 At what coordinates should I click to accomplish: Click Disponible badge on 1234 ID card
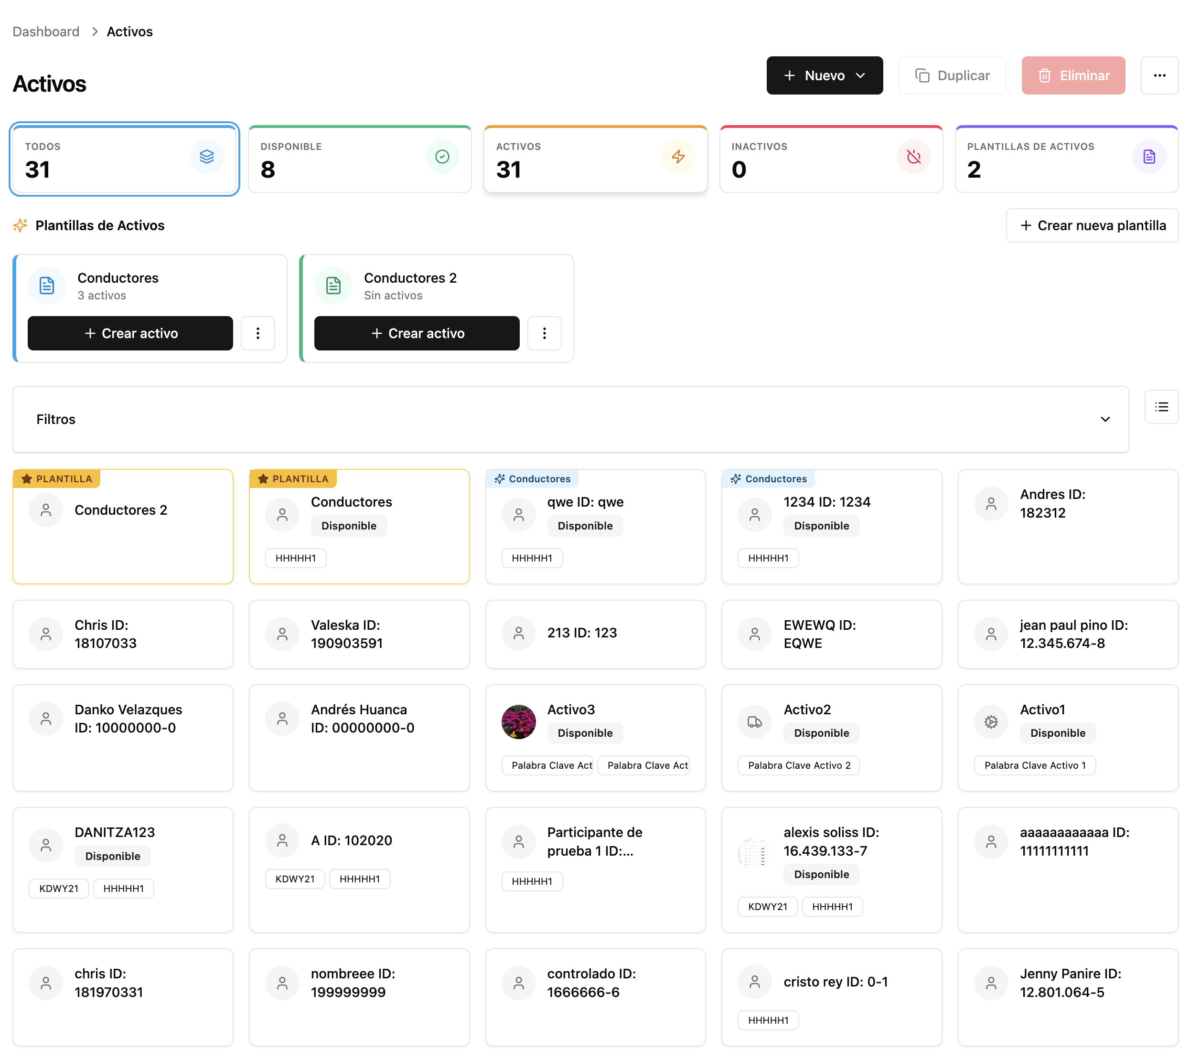click(x=821, y=526)
